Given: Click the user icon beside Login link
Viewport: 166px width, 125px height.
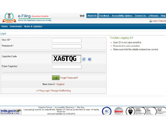Looking at the screenshot, I should pyautogui.click(x=151, y=21).
